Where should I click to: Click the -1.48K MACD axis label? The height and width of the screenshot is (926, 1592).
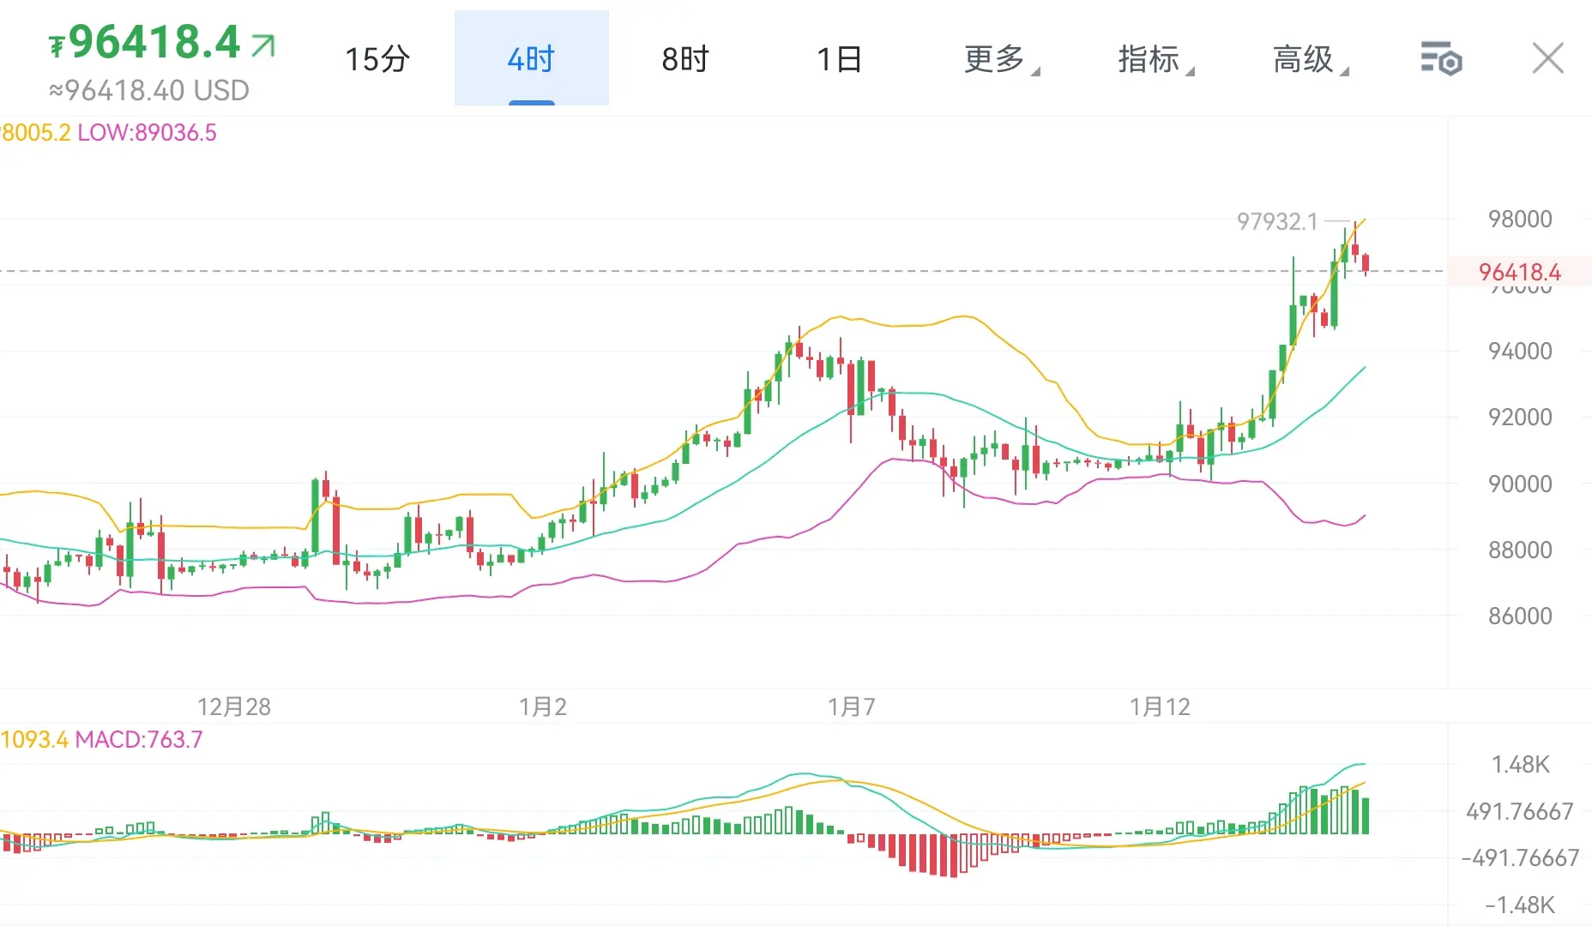(x=1520, y=905)
